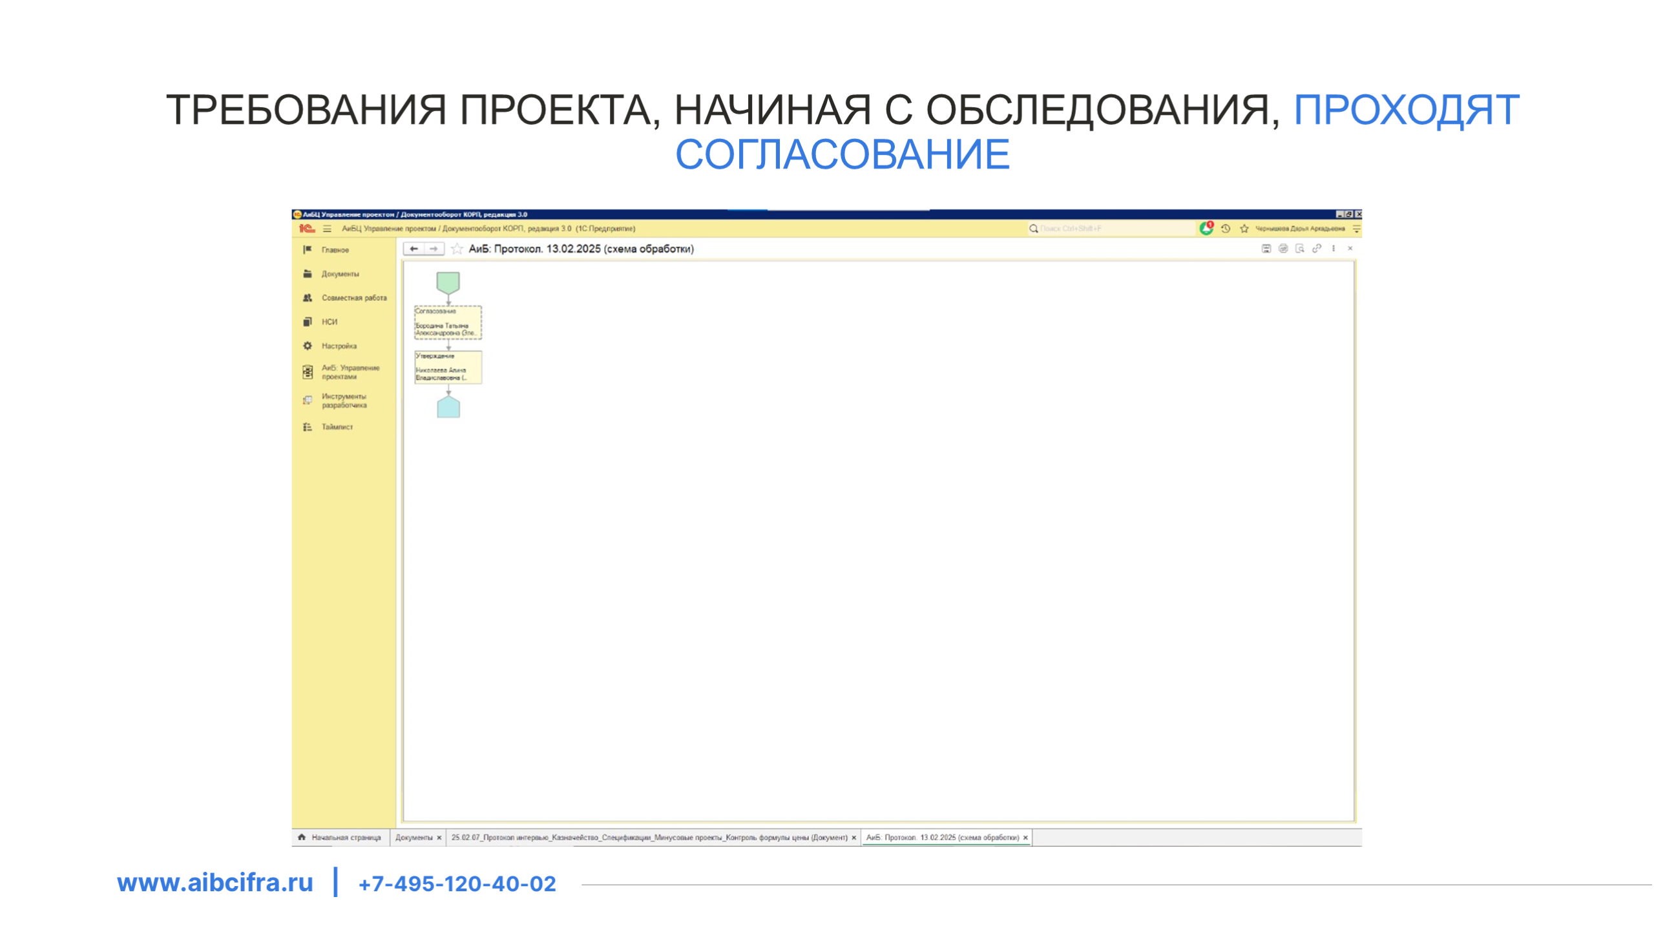The image size is (1654, 930).
Task: Open history clock icon in header
Action: point(1226,229)
